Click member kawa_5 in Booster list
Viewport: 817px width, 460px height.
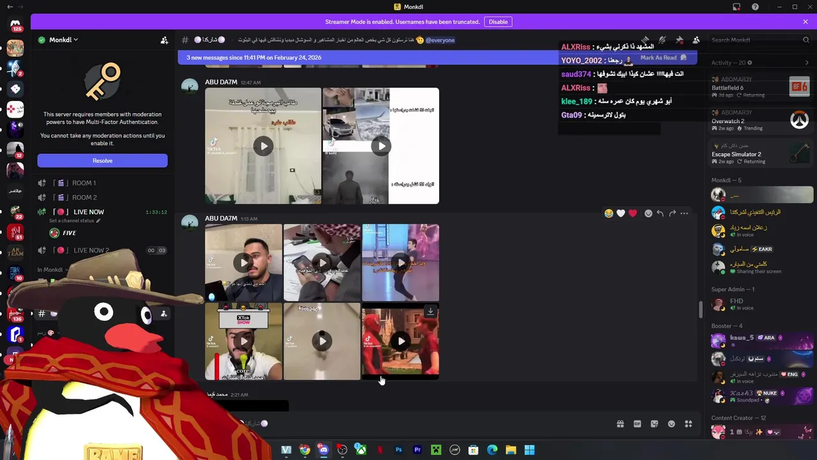pos(760,341)
